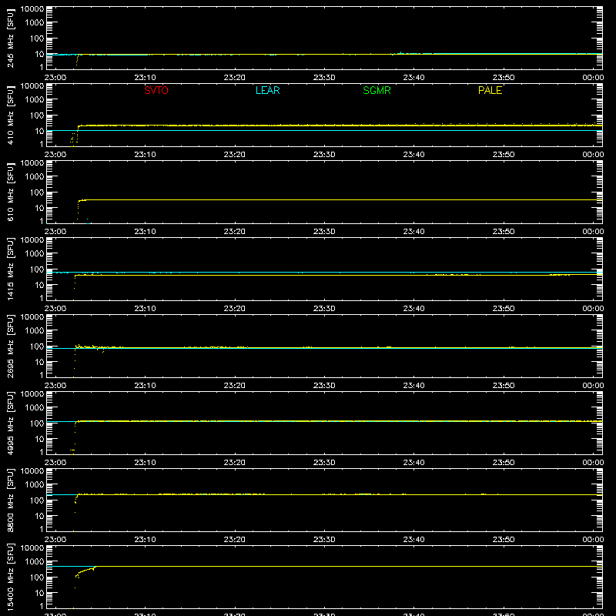Select the 2695 MHz [SFU] axis title
Screen dimensions: 616x616
tap(11, 346)
